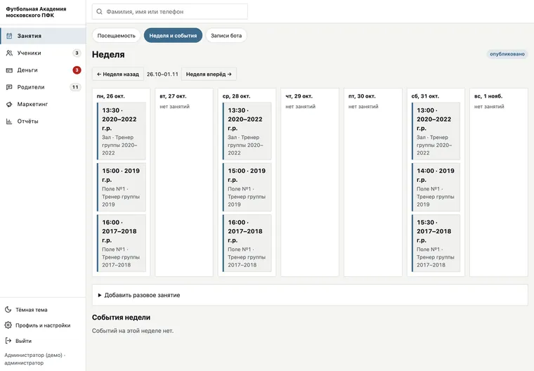This screenshot has height=371, width=534.
Task: Click the magnifier icon in search field
Action: (x=99, y=11)
